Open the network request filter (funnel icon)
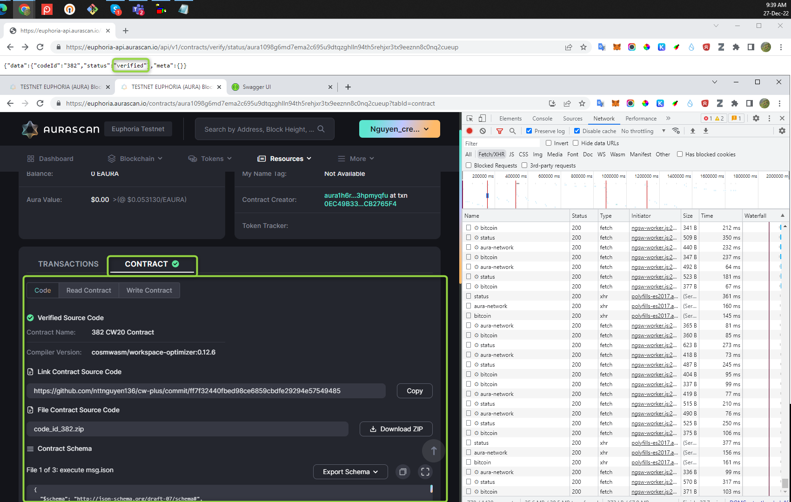The height and width of the screenshot is (502, 791). (x=500, y=131)
